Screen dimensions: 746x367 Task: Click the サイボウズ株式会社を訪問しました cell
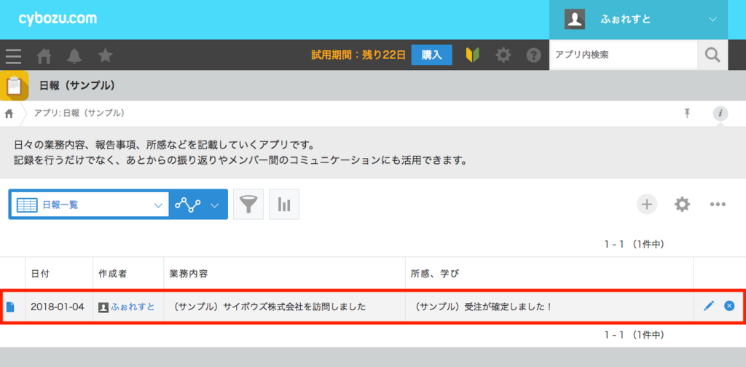[284, 307]
